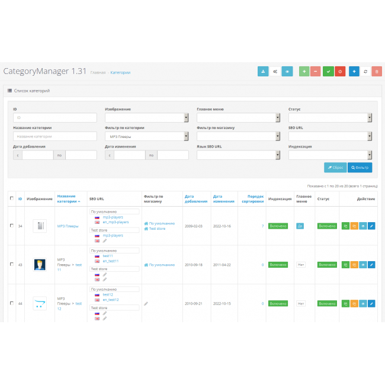Tick the checkbox for category ID 34
This screenshot has height=385, width=385.
tap(12, 226)
